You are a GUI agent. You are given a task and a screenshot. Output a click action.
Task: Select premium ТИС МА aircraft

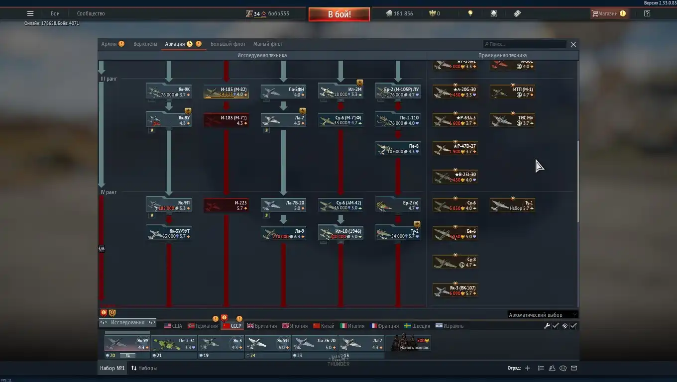(512, 120)
